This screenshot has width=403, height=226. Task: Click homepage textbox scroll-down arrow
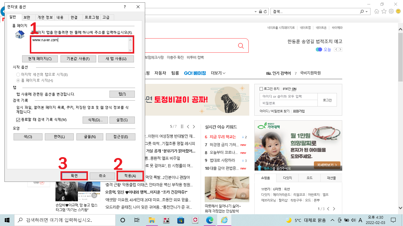130,50
